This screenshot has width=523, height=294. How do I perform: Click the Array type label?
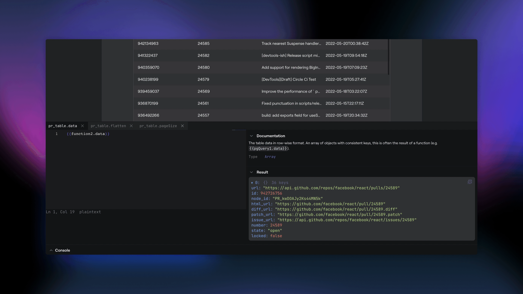270,157
